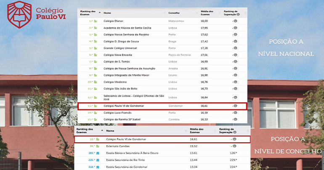Viewport: 324px width, 170px height.
Task: Select Matosinhos concelho cell
Action: coord(176,21)
